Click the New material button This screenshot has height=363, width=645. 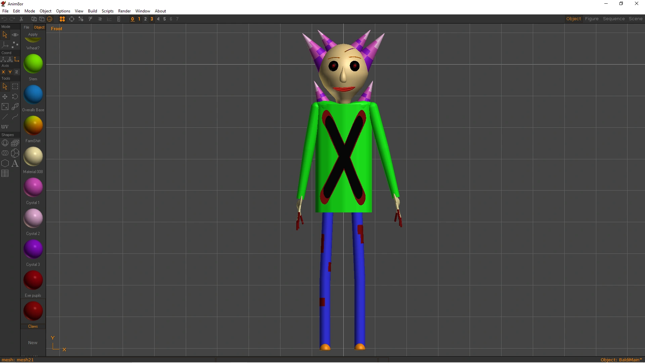pos(33,342)
